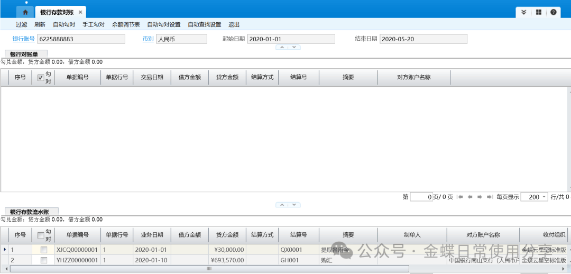Go to next page in statement pager

tap(480, 197)
